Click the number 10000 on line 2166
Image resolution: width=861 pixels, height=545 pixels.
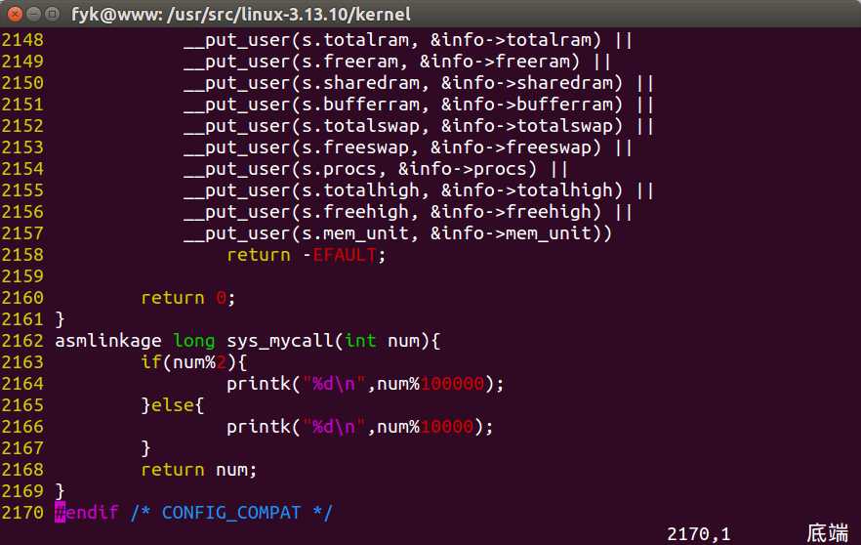(x=447, y=426)
